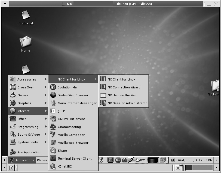Open NX Help on the Web

(122, 95)
